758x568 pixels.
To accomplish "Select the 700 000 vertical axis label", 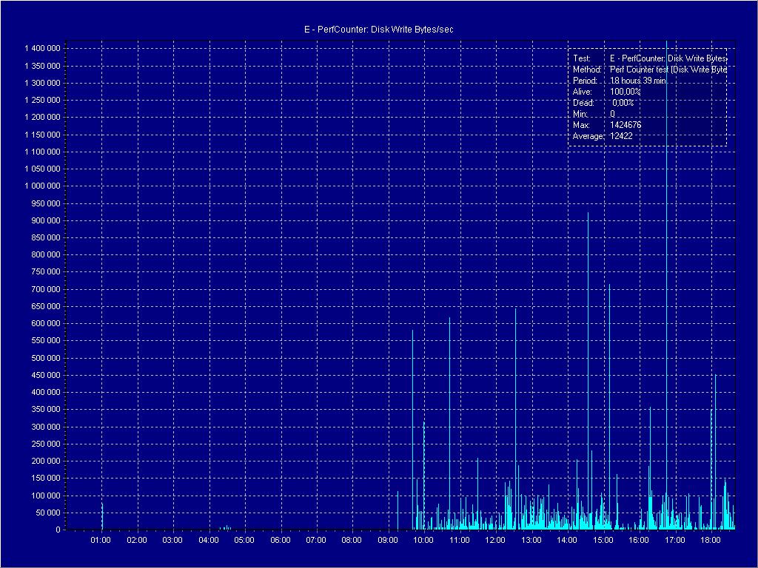I will pos(46,289).
